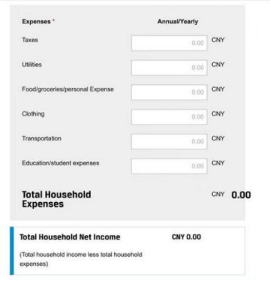Image resolution: width=271 pixels, height=281 pixels.
Task: Click the Transportation label text
Action: pos(41,138)
